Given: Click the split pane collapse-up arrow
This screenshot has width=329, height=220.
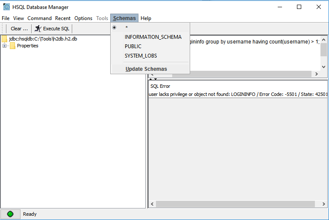Looking at the screenshot, I should click(151, 79).
